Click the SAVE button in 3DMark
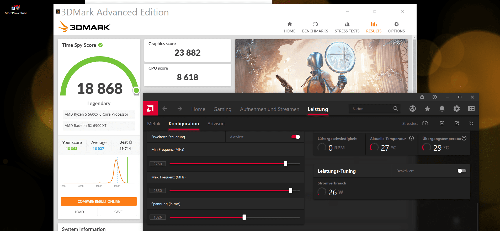This screenshot has height=231, width=500. click(118, 212)
